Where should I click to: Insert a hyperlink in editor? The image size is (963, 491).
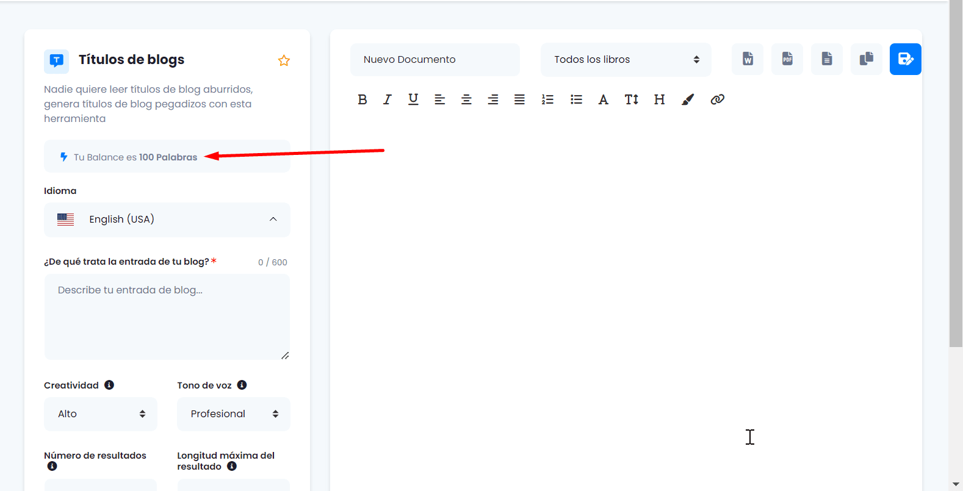pyautogui.click(x=718, y=99)
